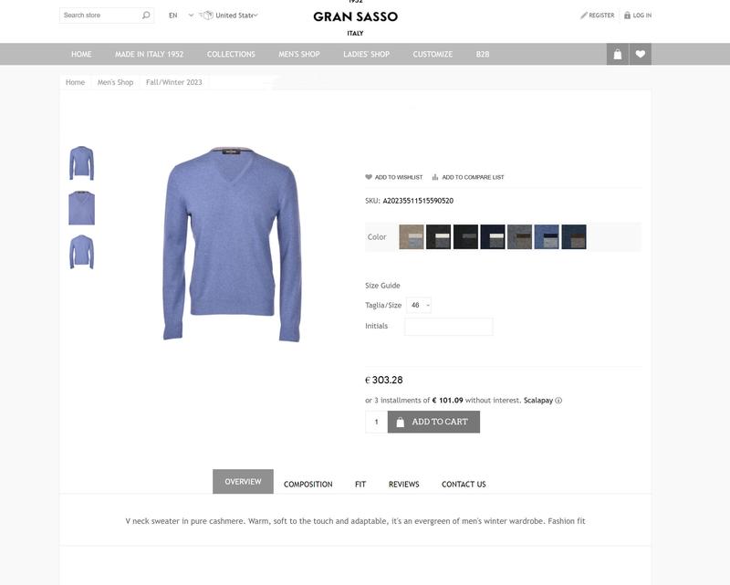Click the Register pencil icon
Viewport: 730px width, 585px height.
click(584, 16)
